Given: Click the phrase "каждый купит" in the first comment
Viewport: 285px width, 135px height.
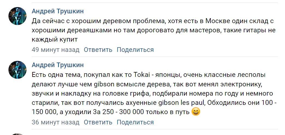Looking at the screenshot, I should pyautogui.click(x=55, y=39).
